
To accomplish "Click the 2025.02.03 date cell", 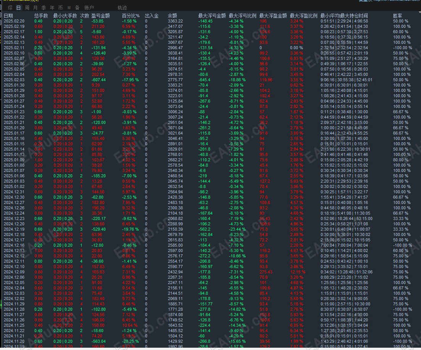I will 14,80.
